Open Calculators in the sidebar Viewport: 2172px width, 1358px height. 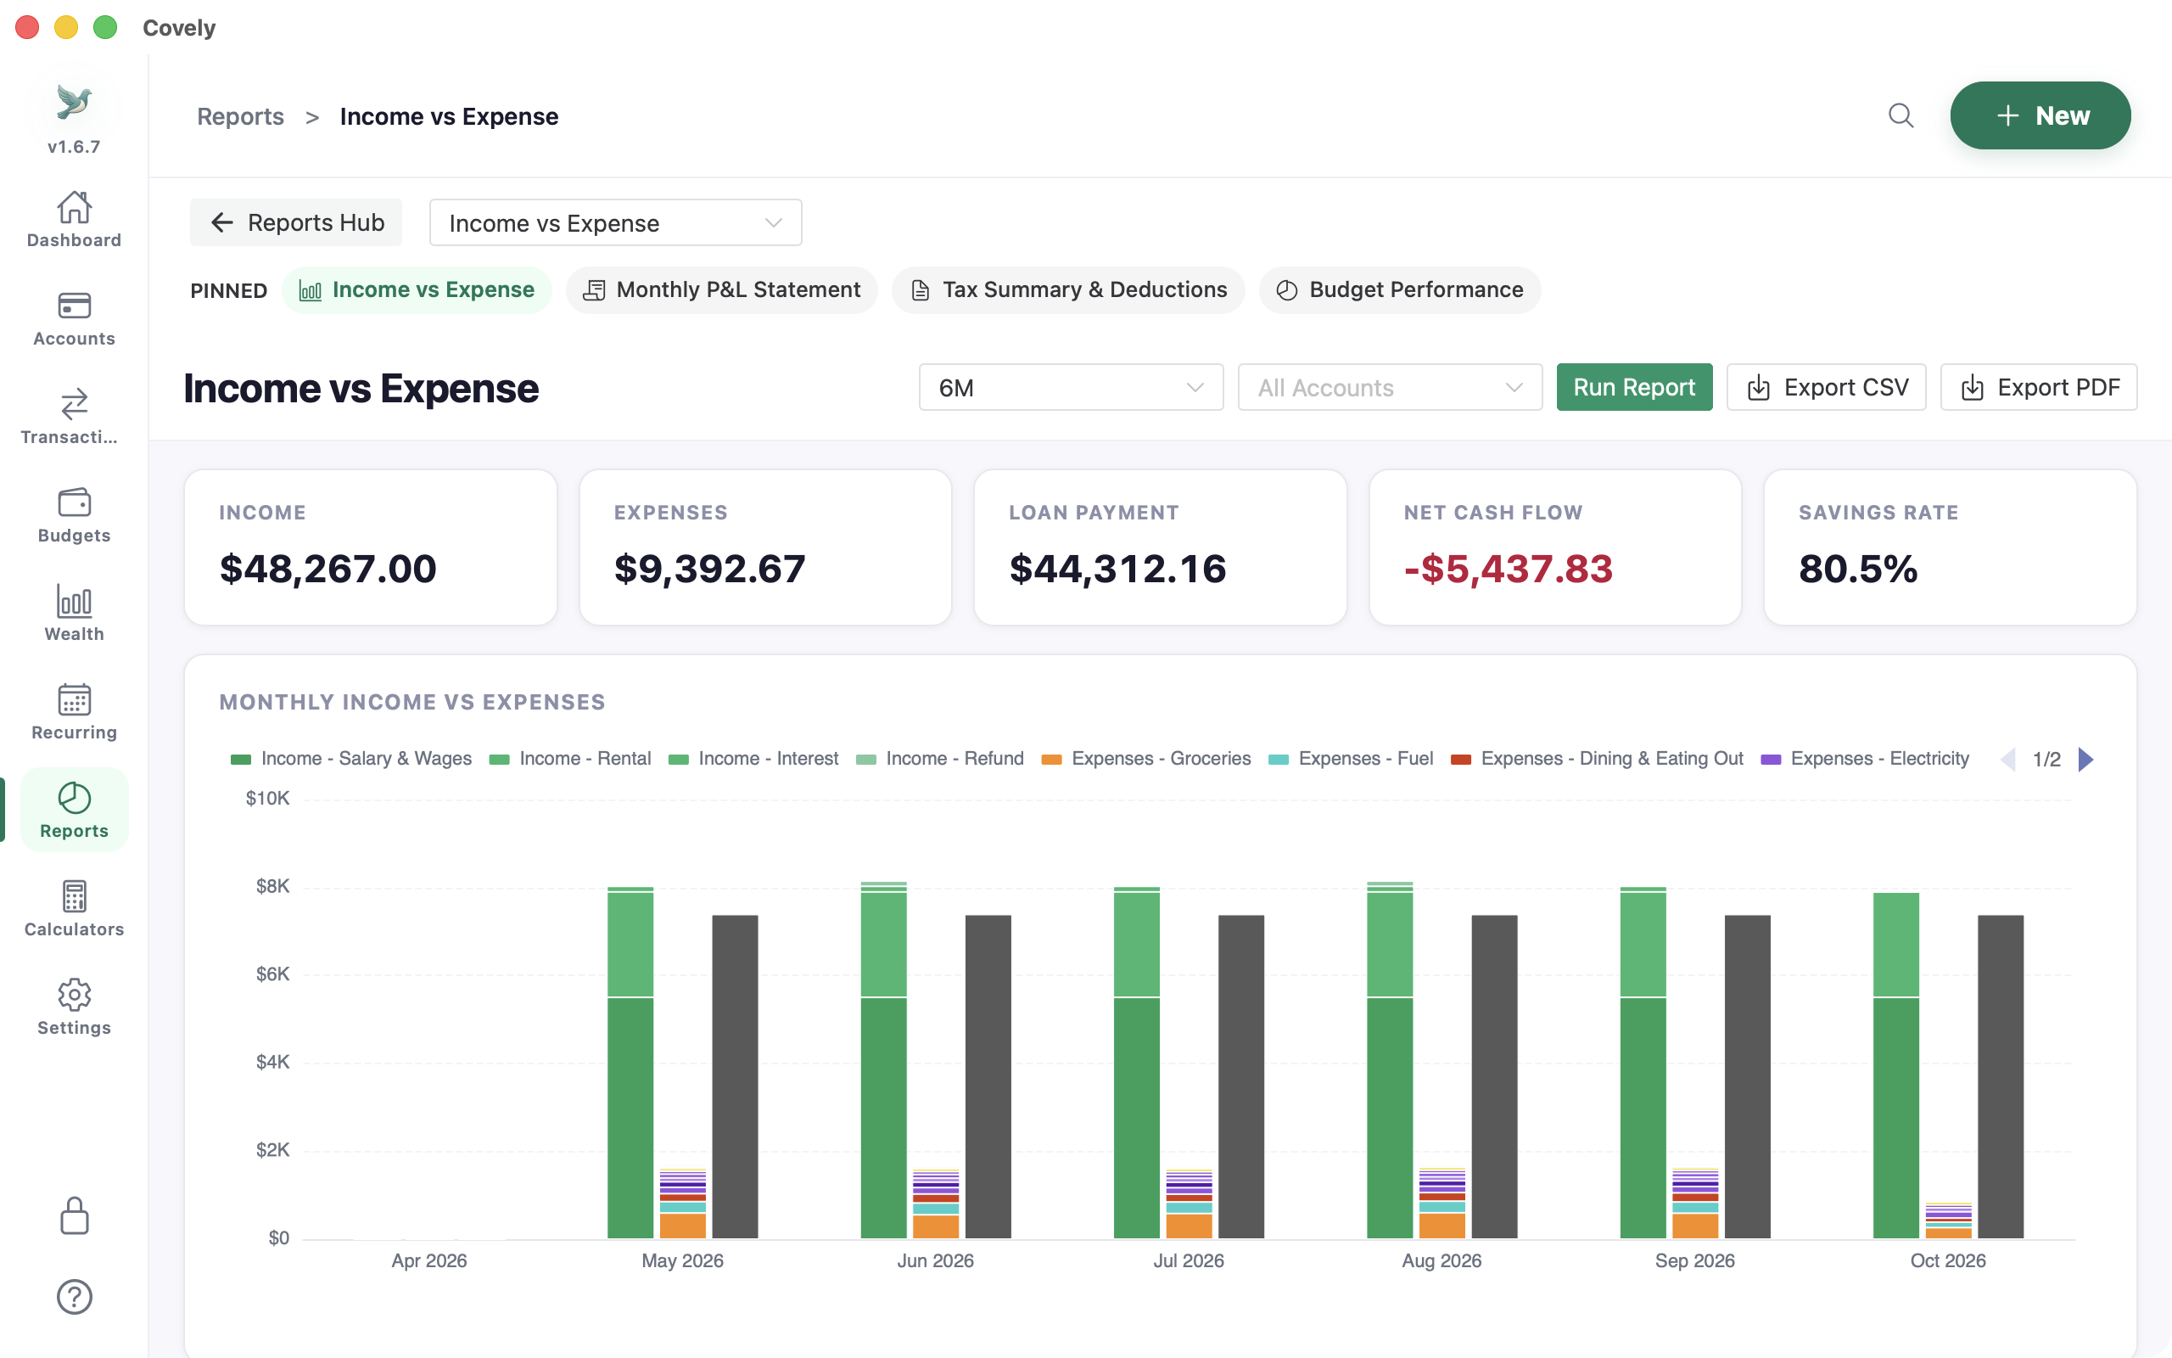74,910
